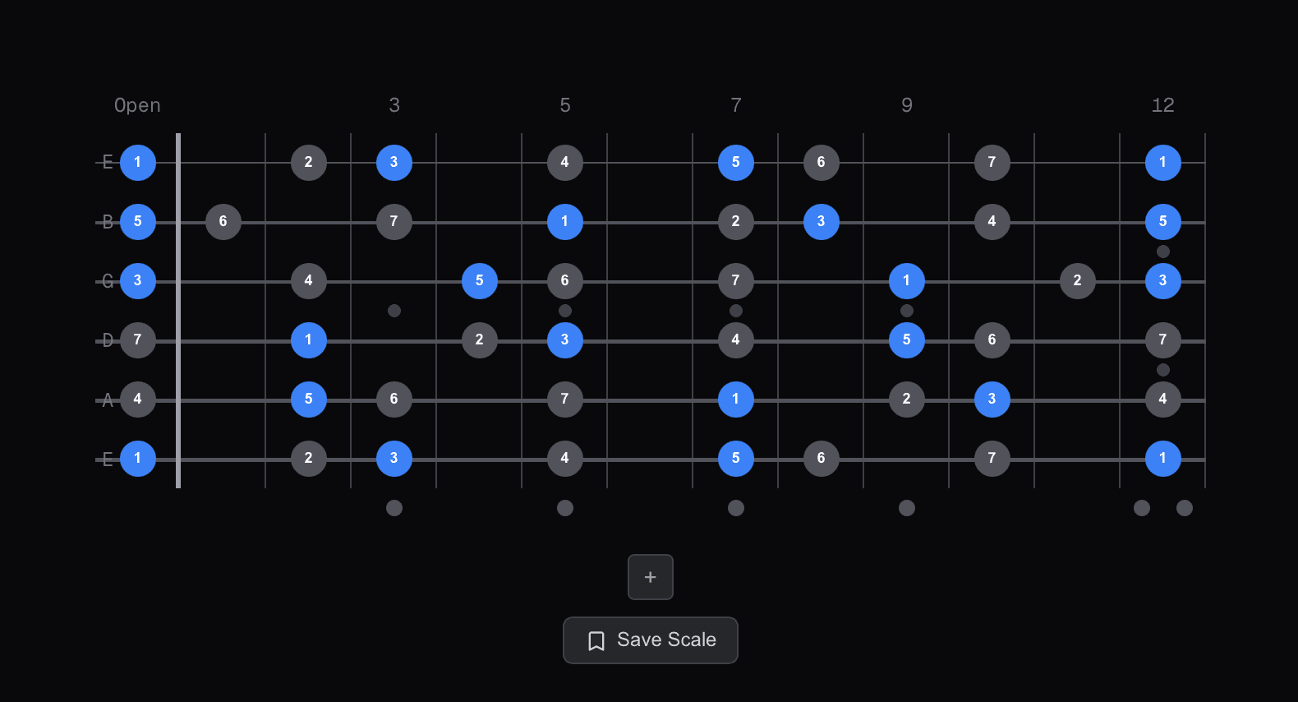The width and height of the screenshot is (1298, 702).
Task: Select the blue 3 on the A string fret 10
Action: [x=992, y=399]
